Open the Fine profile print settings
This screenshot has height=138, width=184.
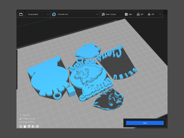click(131, 14)
